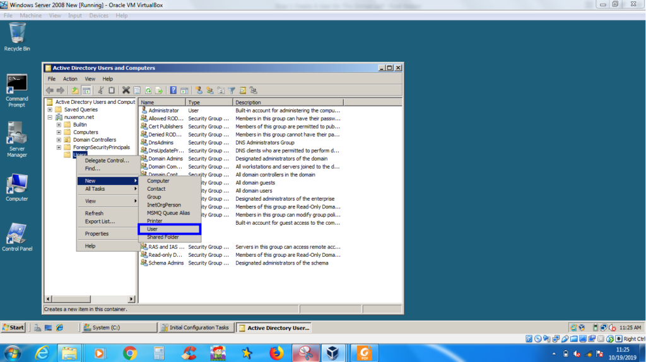Image resolution: width=646 pixels, height=362 pixels.
Task: Open the File menu in ADUC window
Action: pyautogui.click(x=52, y=79)
